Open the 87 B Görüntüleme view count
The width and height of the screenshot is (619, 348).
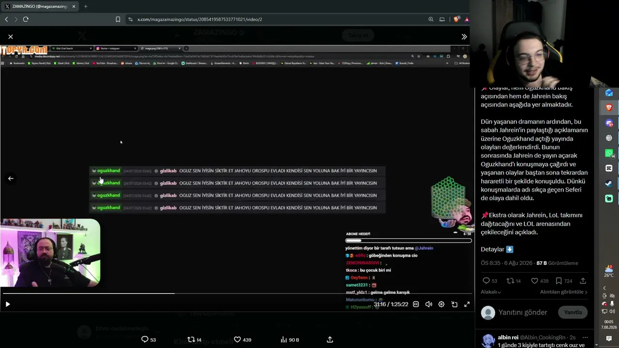(557, 263)
